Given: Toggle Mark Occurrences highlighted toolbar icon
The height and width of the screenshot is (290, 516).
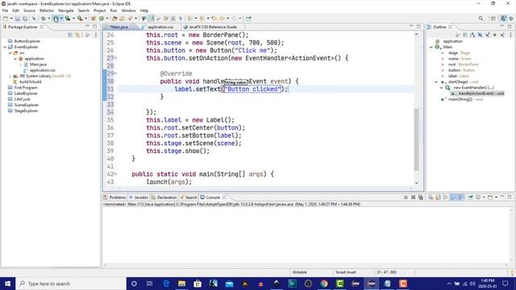Looking at the screenshot, I should point(152,19).
